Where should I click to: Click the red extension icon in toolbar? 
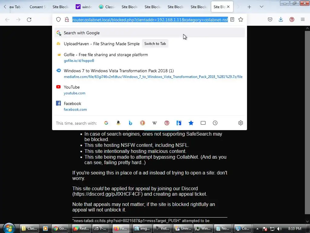pyautogui.click(x=292, y=19)
